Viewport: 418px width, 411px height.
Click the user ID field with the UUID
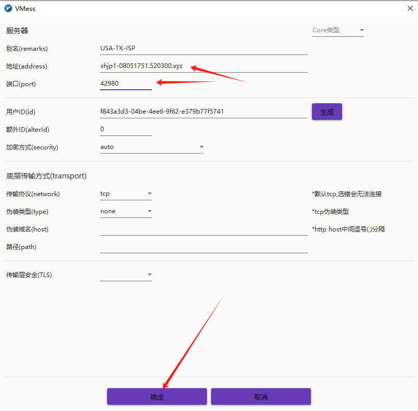[x=203, y=112]
